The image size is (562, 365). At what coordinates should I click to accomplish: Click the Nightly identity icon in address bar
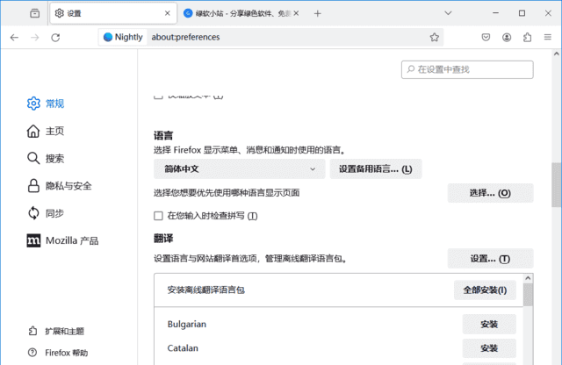[x=123, y=37]
